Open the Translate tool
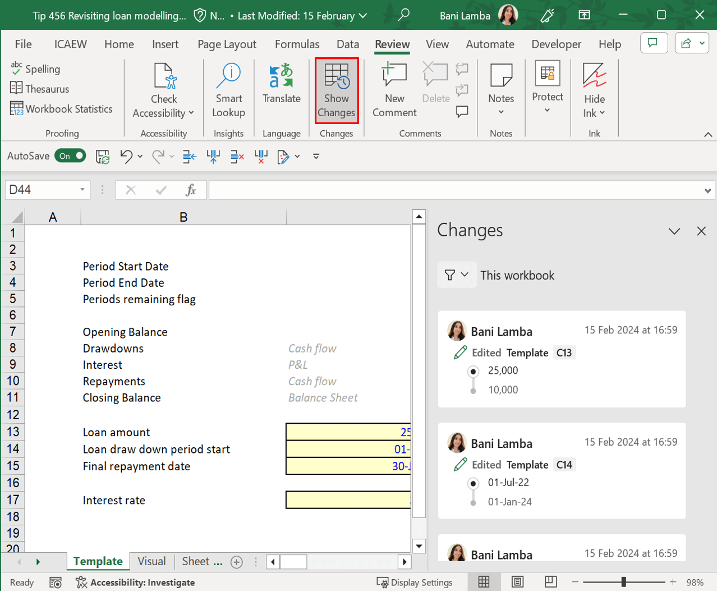Viewport: 717px width, 591px height. point(281,84)
